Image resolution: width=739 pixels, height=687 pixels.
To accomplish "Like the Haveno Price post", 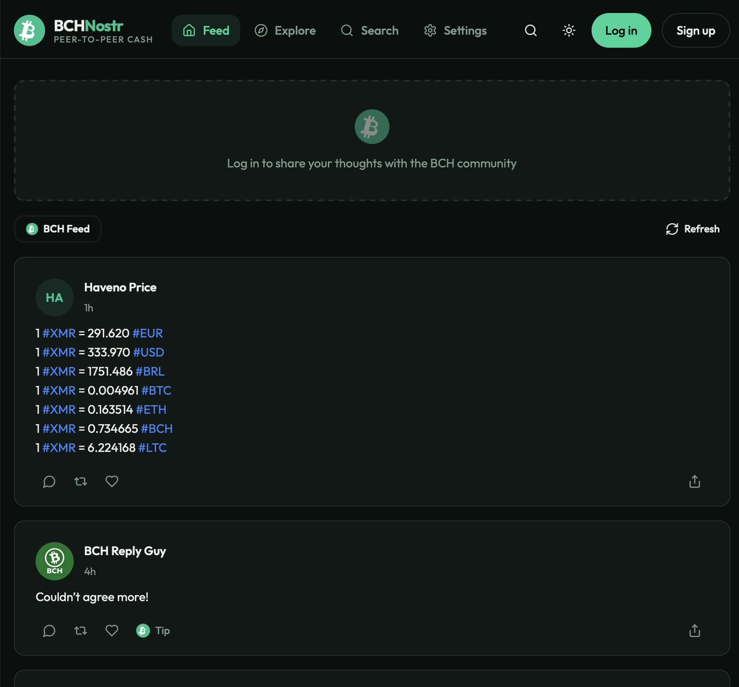I will (112, 482).
